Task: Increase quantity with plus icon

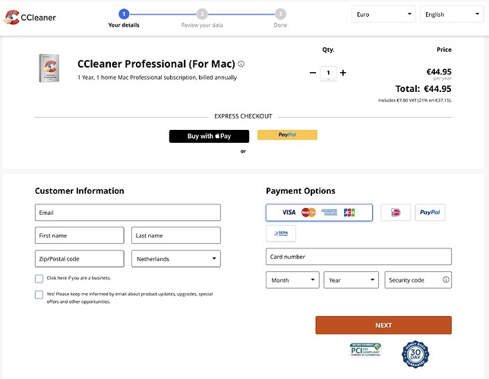Action: tap(343, 73)
